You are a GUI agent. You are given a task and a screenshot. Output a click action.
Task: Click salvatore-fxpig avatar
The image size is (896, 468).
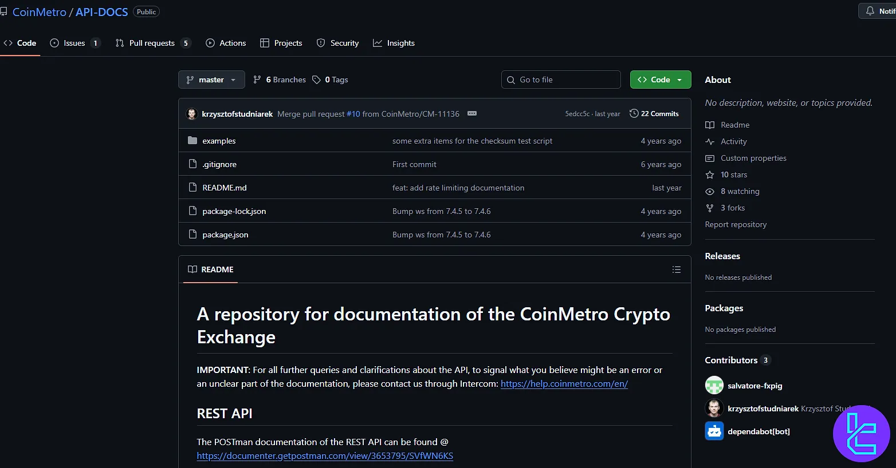pyautogui.click(x=714, y=385)
